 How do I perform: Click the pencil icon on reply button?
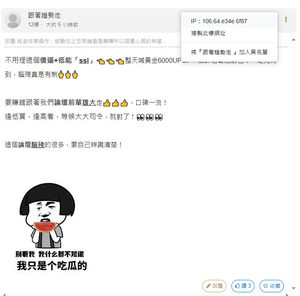[x=208, y=286]
